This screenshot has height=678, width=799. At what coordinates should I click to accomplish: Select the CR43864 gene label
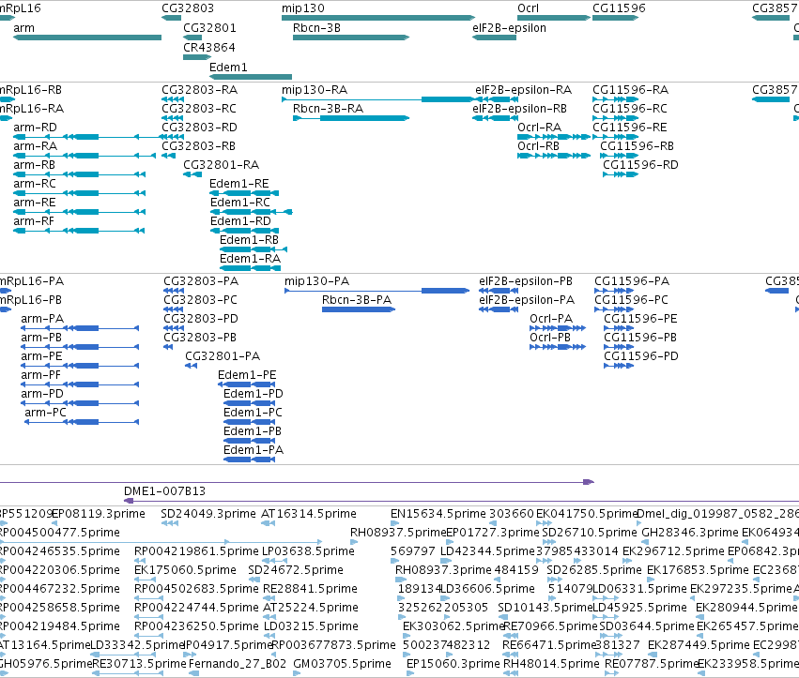click(x=209, y=48)
